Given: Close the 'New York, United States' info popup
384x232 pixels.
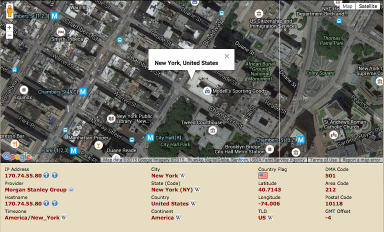Looking at the screenshot, I should (227, 56).
